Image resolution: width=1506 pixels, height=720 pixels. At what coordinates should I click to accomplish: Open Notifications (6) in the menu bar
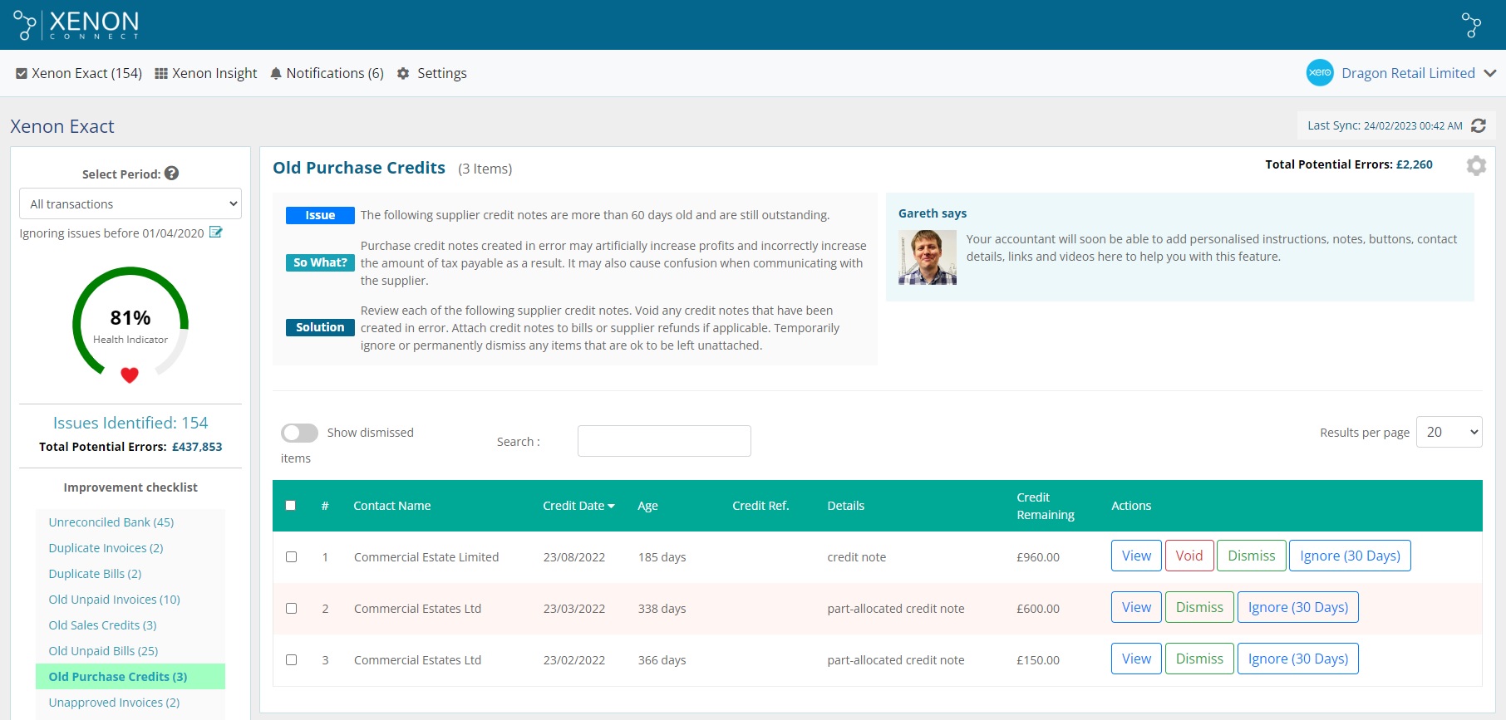click(327, 73)
